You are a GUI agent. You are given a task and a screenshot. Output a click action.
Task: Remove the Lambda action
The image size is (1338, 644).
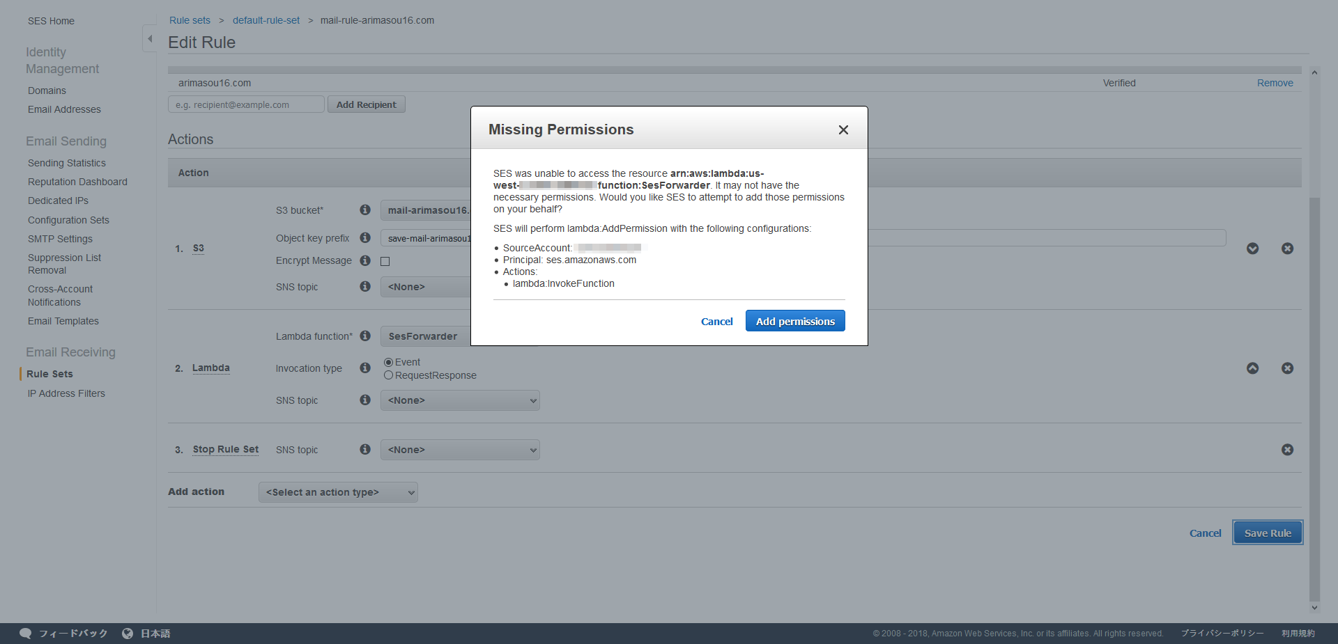click(x=1287, y=368)
